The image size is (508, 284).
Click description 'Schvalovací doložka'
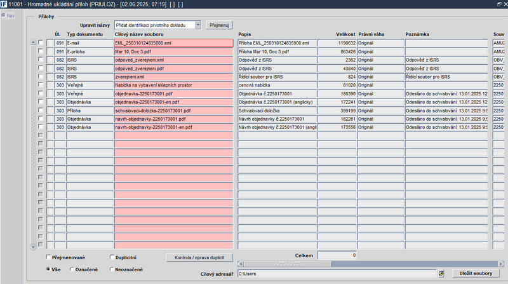point(277,111)
